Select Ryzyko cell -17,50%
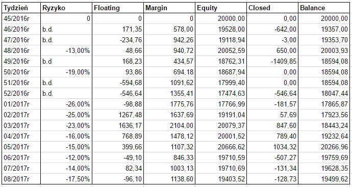 (66, 179)
